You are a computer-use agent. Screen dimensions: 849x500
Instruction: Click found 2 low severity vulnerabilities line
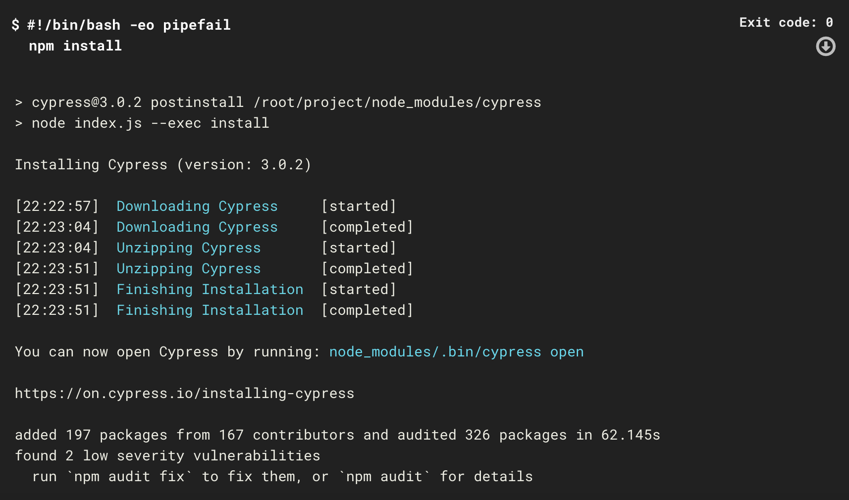point(167,455)
